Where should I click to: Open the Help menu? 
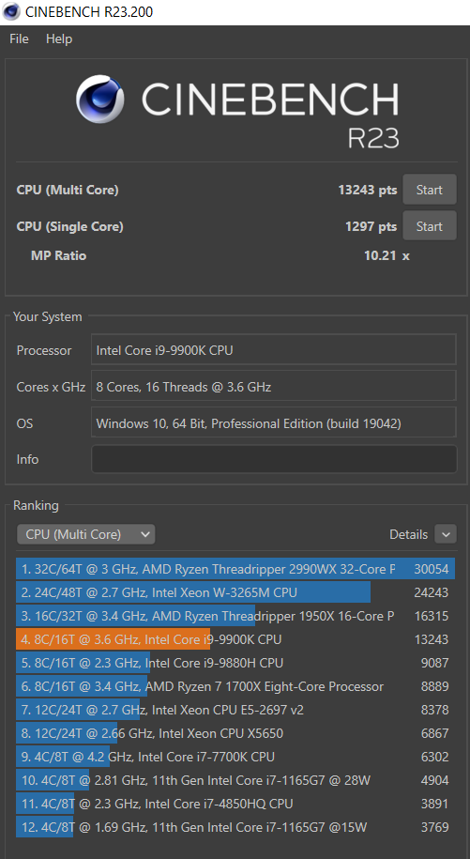pos(59,38)
